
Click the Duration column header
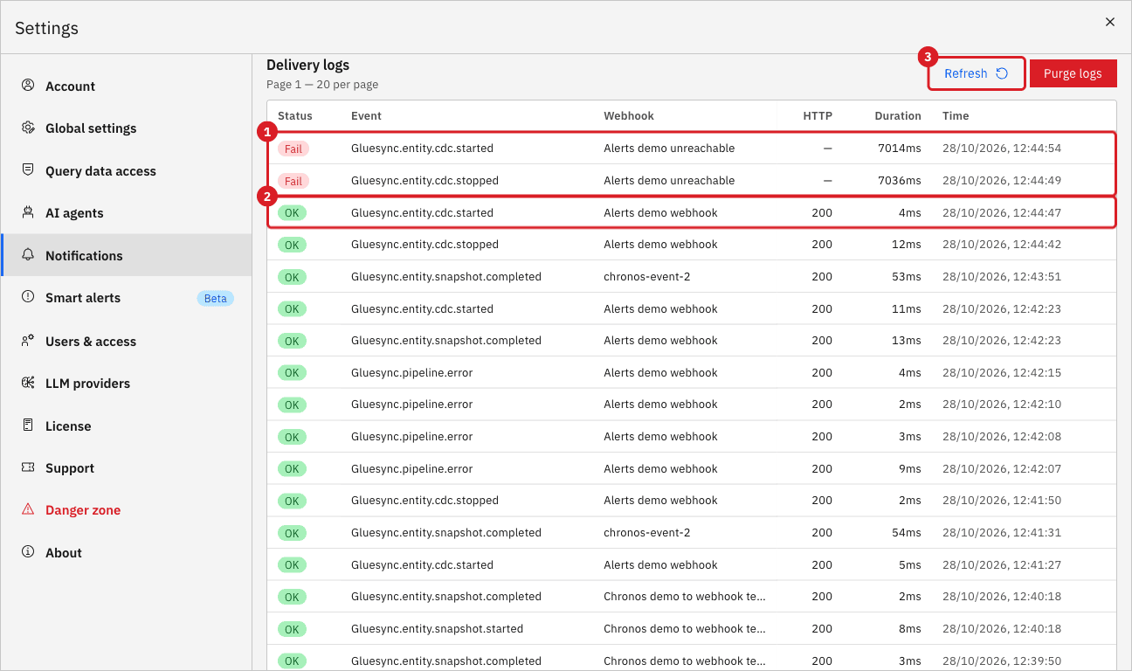click(x=898, y=115)
